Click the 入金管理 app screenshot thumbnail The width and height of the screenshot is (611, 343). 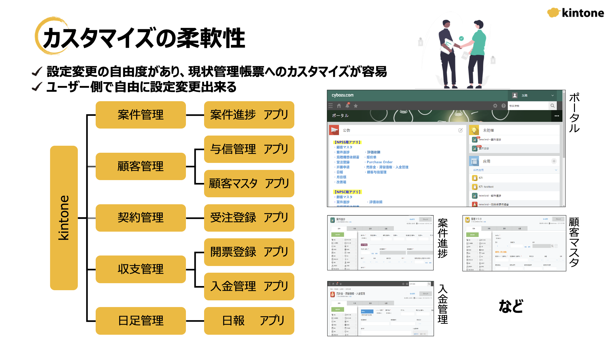pos(380,308)
